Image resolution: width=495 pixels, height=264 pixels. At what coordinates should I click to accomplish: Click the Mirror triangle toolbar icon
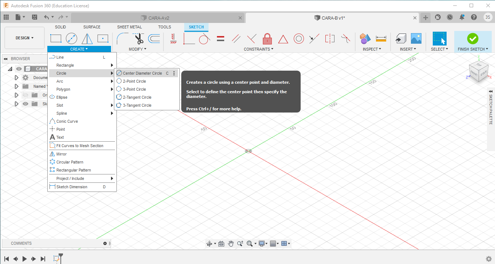(87, 38)
